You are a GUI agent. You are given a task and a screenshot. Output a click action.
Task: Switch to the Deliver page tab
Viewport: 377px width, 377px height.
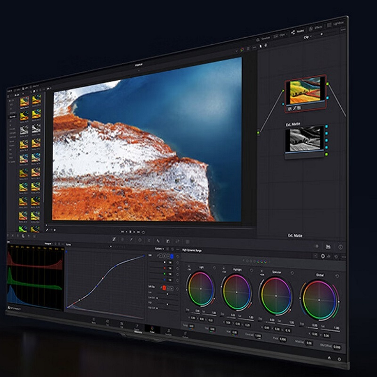(185, 335)
